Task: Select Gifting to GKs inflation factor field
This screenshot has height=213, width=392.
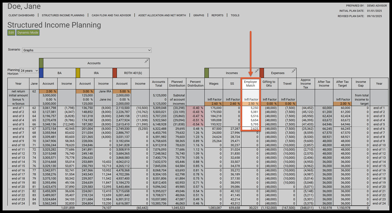Action: pos(269,104)
